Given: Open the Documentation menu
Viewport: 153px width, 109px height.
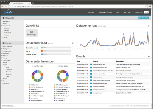Looking at the screenshot, I should click(105, 12).
